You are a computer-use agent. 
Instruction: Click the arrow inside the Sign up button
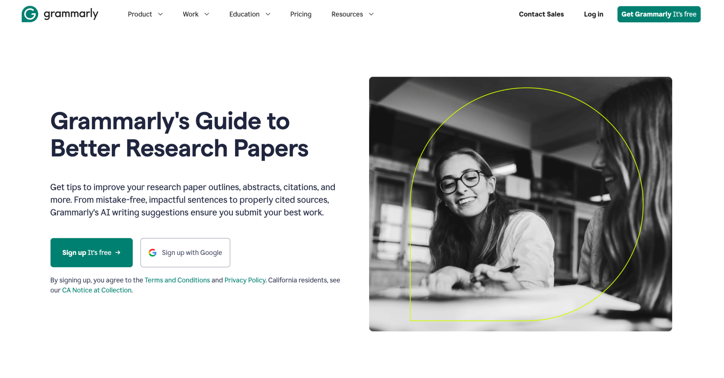click(118, 252)
